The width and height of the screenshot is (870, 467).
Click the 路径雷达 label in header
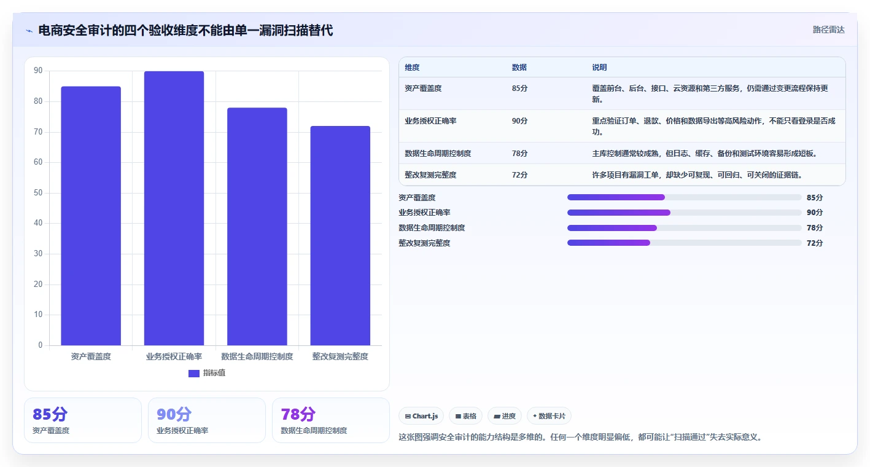coord(828,29)
